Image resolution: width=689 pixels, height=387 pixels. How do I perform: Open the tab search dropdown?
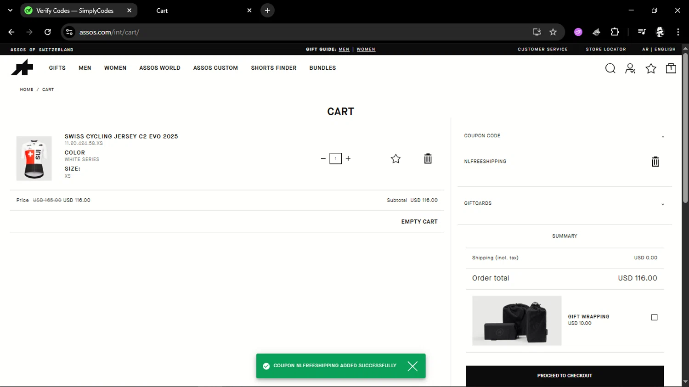10,10
